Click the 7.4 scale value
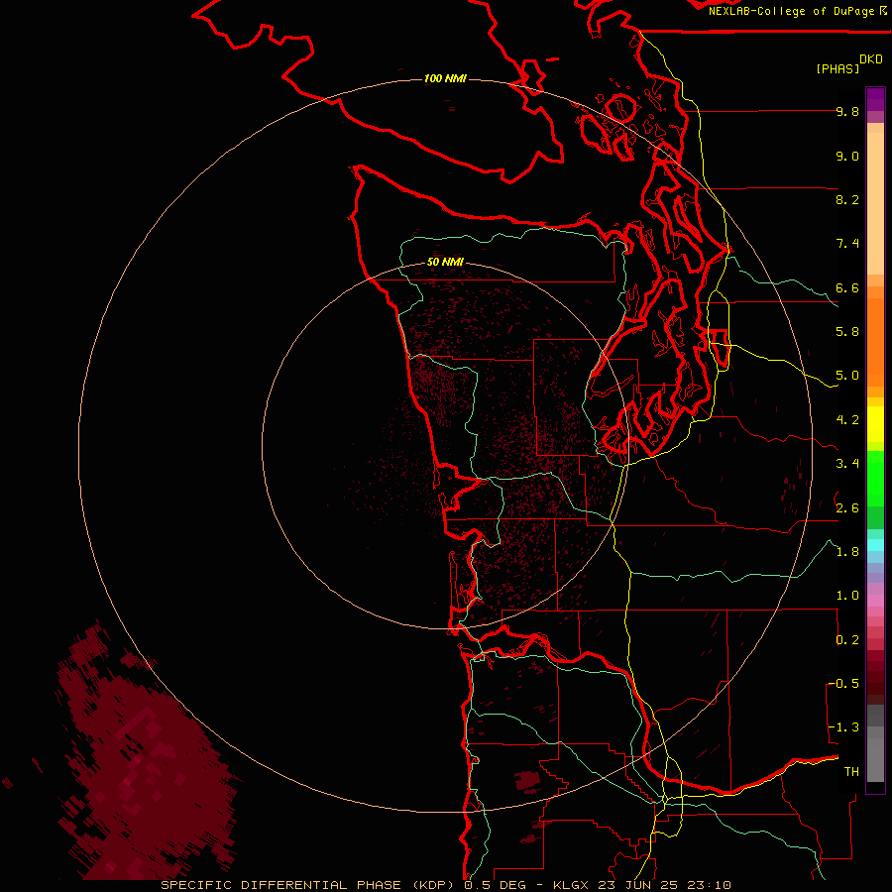This screenshot has width=892, height=892. (847, 244)
